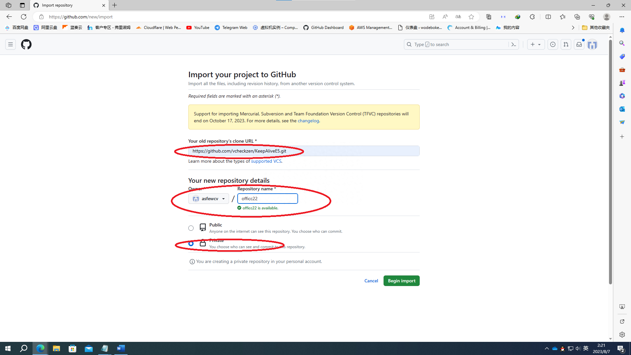Click the browser address bar URL
This screenshot has width=631, height=355.
coord(81,17)
